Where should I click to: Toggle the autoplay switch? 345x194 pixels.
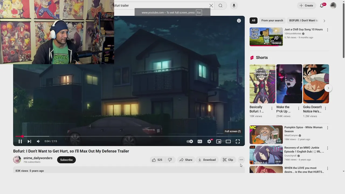(x=190, y=141)
